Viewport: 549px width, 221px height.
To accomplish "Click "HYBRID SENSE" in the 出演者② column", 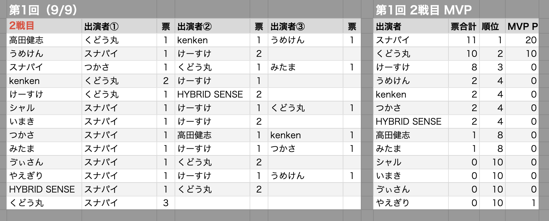I will pos(210,94).
